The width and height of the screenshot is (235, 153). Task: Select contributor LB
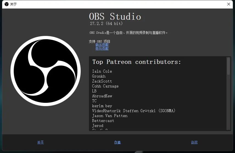click(94, 91)
